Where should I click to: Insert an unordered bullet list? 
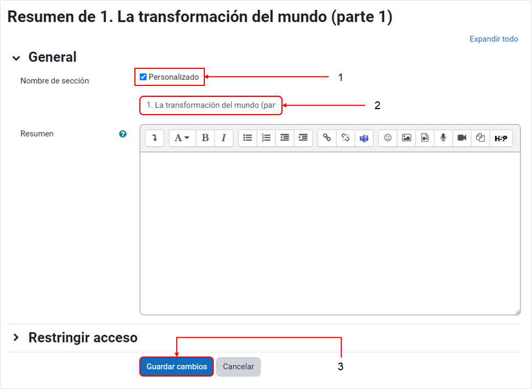248,138
